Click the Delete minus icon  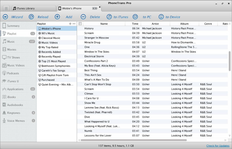[83, 17]
